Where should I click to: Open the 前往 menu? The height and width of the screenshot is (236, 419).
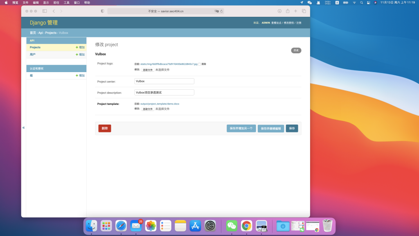pyautogui.click(x=56, y=3)
